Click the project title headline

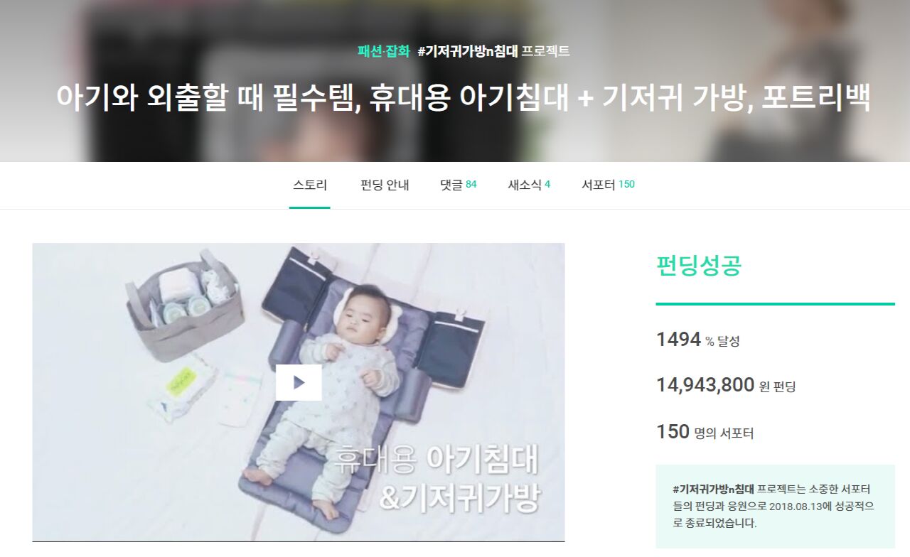tap(464, 98)
